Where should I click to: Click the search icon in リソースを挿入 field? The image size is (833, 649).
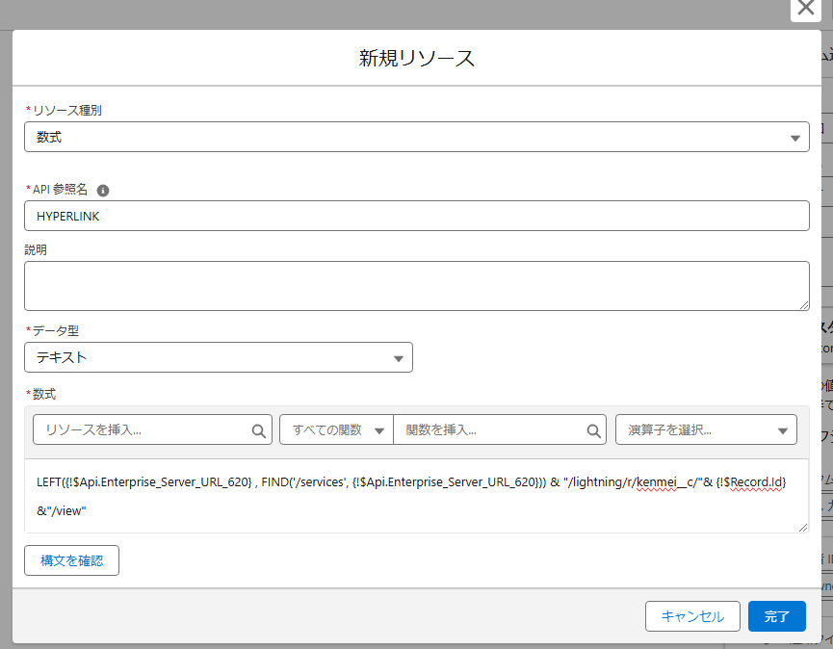(259, 430)
